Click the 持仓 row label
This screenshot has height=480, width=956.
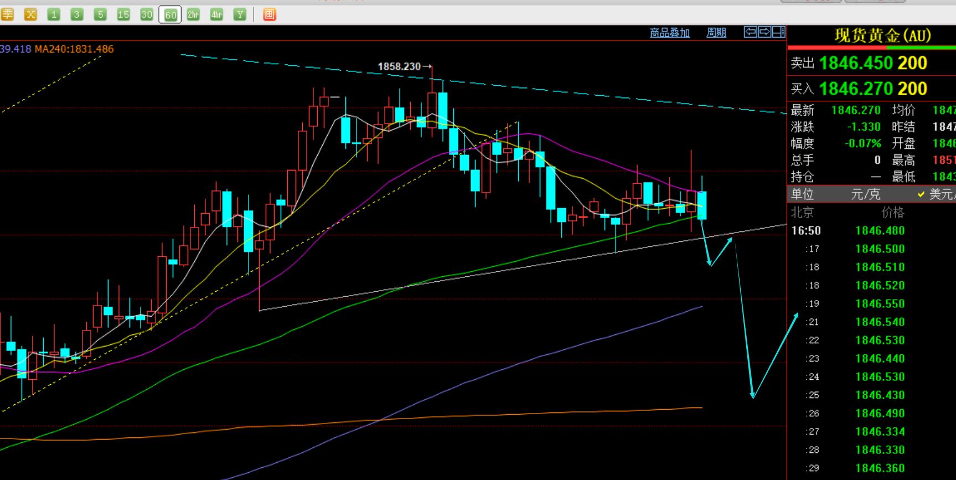(x=802, y=177)
